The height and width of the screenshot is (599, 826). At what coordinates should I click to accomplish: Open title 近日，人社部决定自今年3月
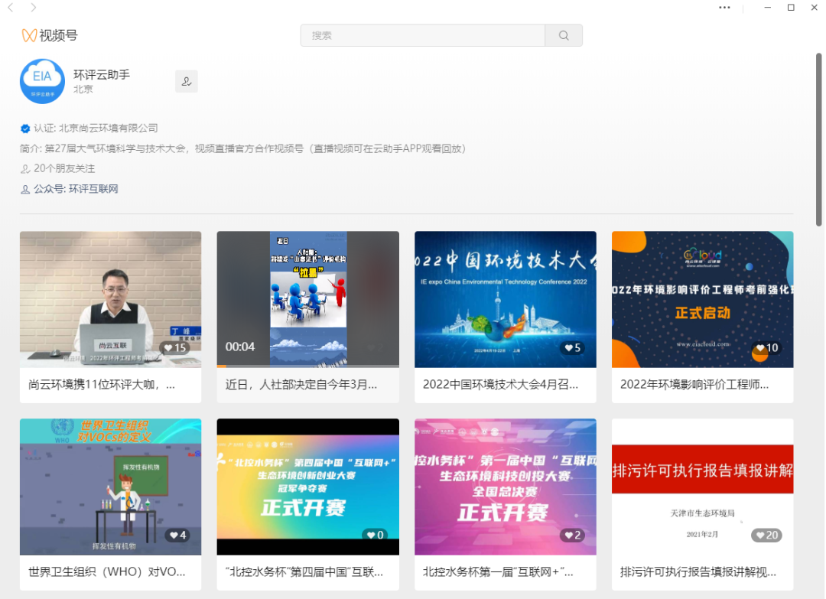pyautogui.click(x=301, y=385)
